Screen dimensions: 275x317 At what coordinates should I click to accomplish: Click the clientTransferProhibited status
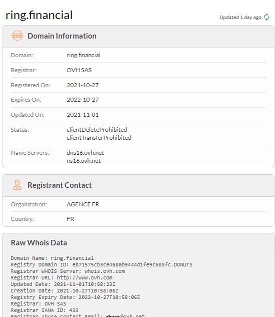[x=99, y=138]
